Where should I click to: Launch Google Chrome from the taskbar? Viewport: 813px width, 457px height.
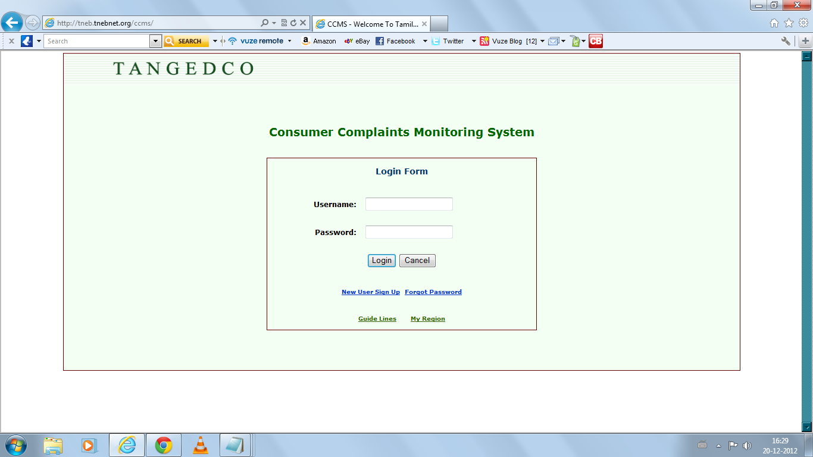(x=163, y=444)
